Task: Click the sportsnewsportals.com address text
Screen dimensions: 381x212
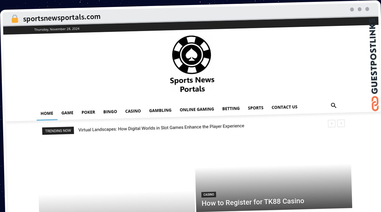Action: click(62, 18)
